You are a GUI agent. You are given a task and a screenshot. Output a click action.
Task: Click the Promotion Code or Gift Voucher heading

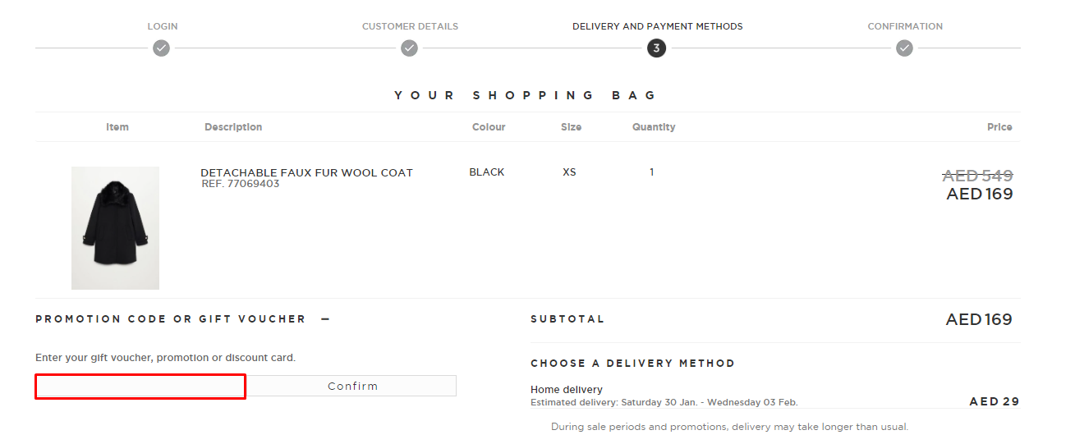point(170,319)
